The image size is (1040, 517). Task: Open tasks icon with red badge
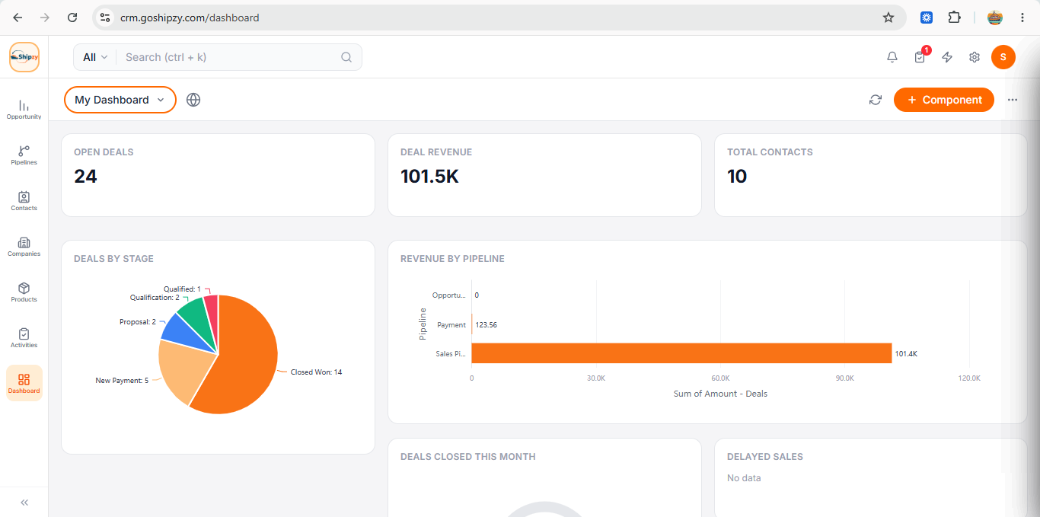(920, 57)
